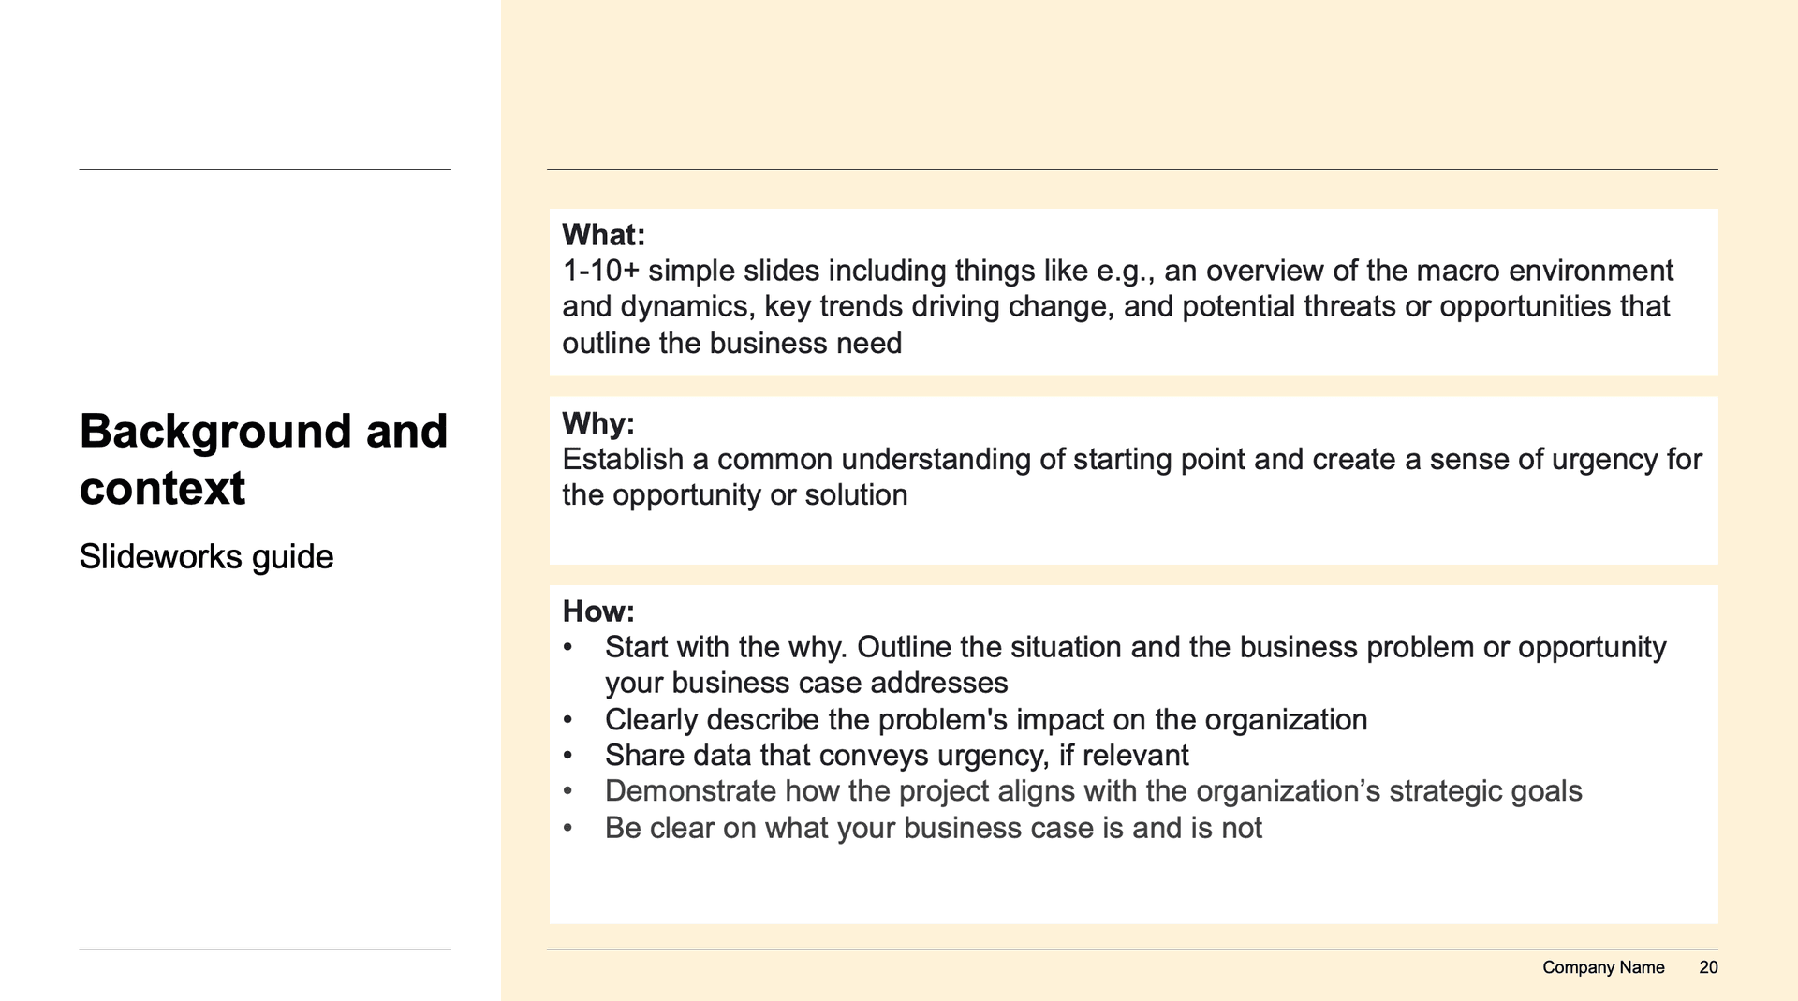Click the bottom horizontal line in left panel
The image size is (1798, 1001).
point(265,949)
